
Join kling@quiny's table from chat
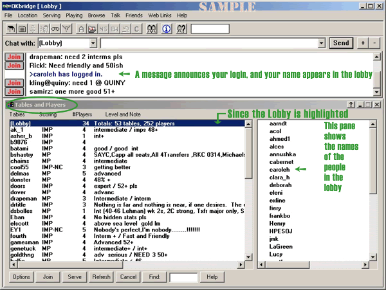(x=14, y=83)
